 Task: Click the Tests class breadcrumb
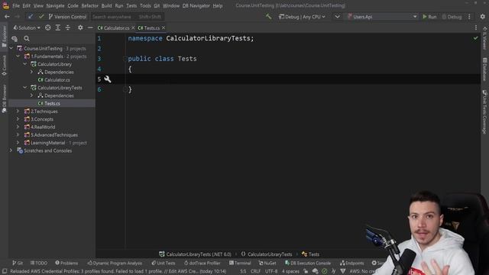(310, 254)
